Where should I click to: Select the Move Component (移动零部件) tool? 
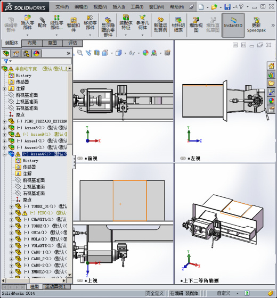[90, 22]
